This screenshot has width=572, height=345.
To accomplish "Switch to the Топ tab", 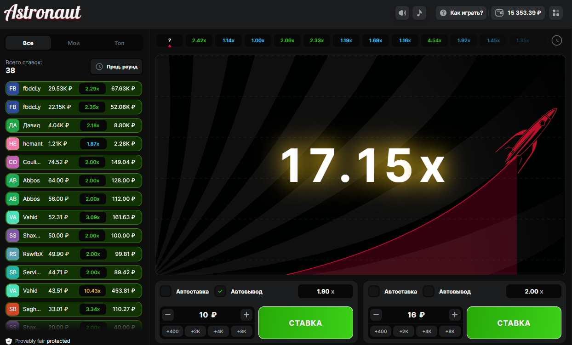I will pyautogui.click(x=119, y=43).
